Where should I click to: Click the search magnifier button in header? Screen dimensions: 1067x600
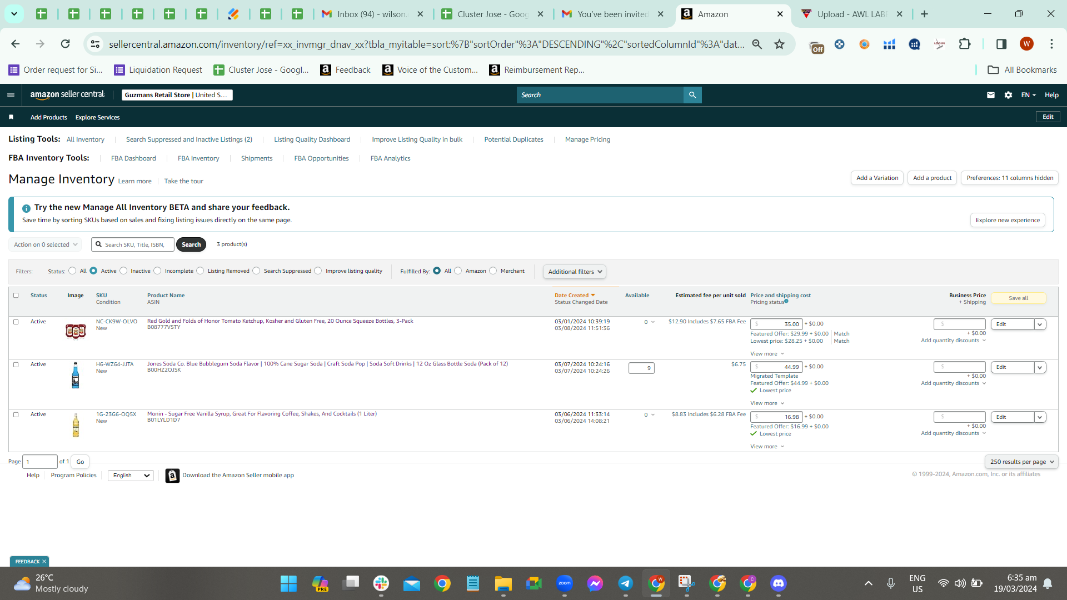pos(692,95)
